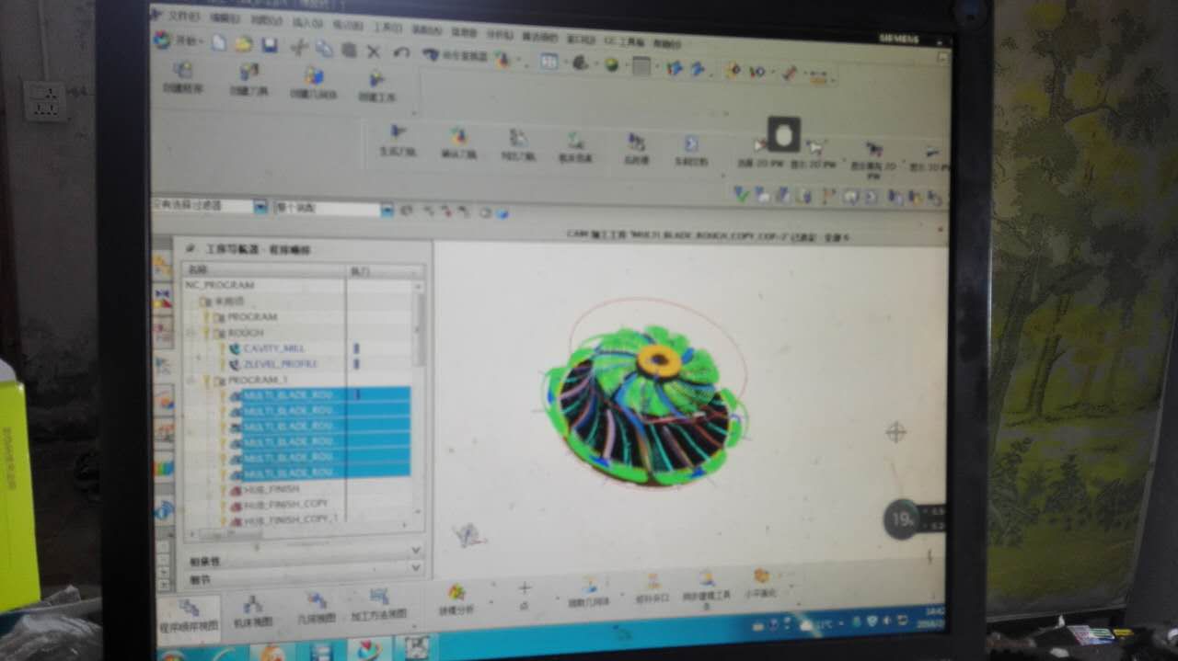This screenshot has height=661, width=1178.
Task: Open the 格式 (Format) menu
Action: tap(347, 24)
